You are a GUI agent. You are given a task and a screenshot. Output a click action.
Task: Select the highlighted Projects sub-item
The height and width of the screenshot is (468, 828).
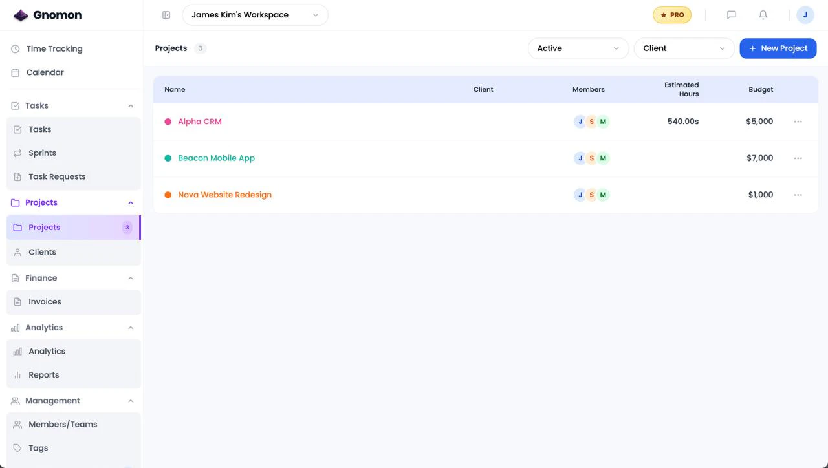click(x=73, y=228)
